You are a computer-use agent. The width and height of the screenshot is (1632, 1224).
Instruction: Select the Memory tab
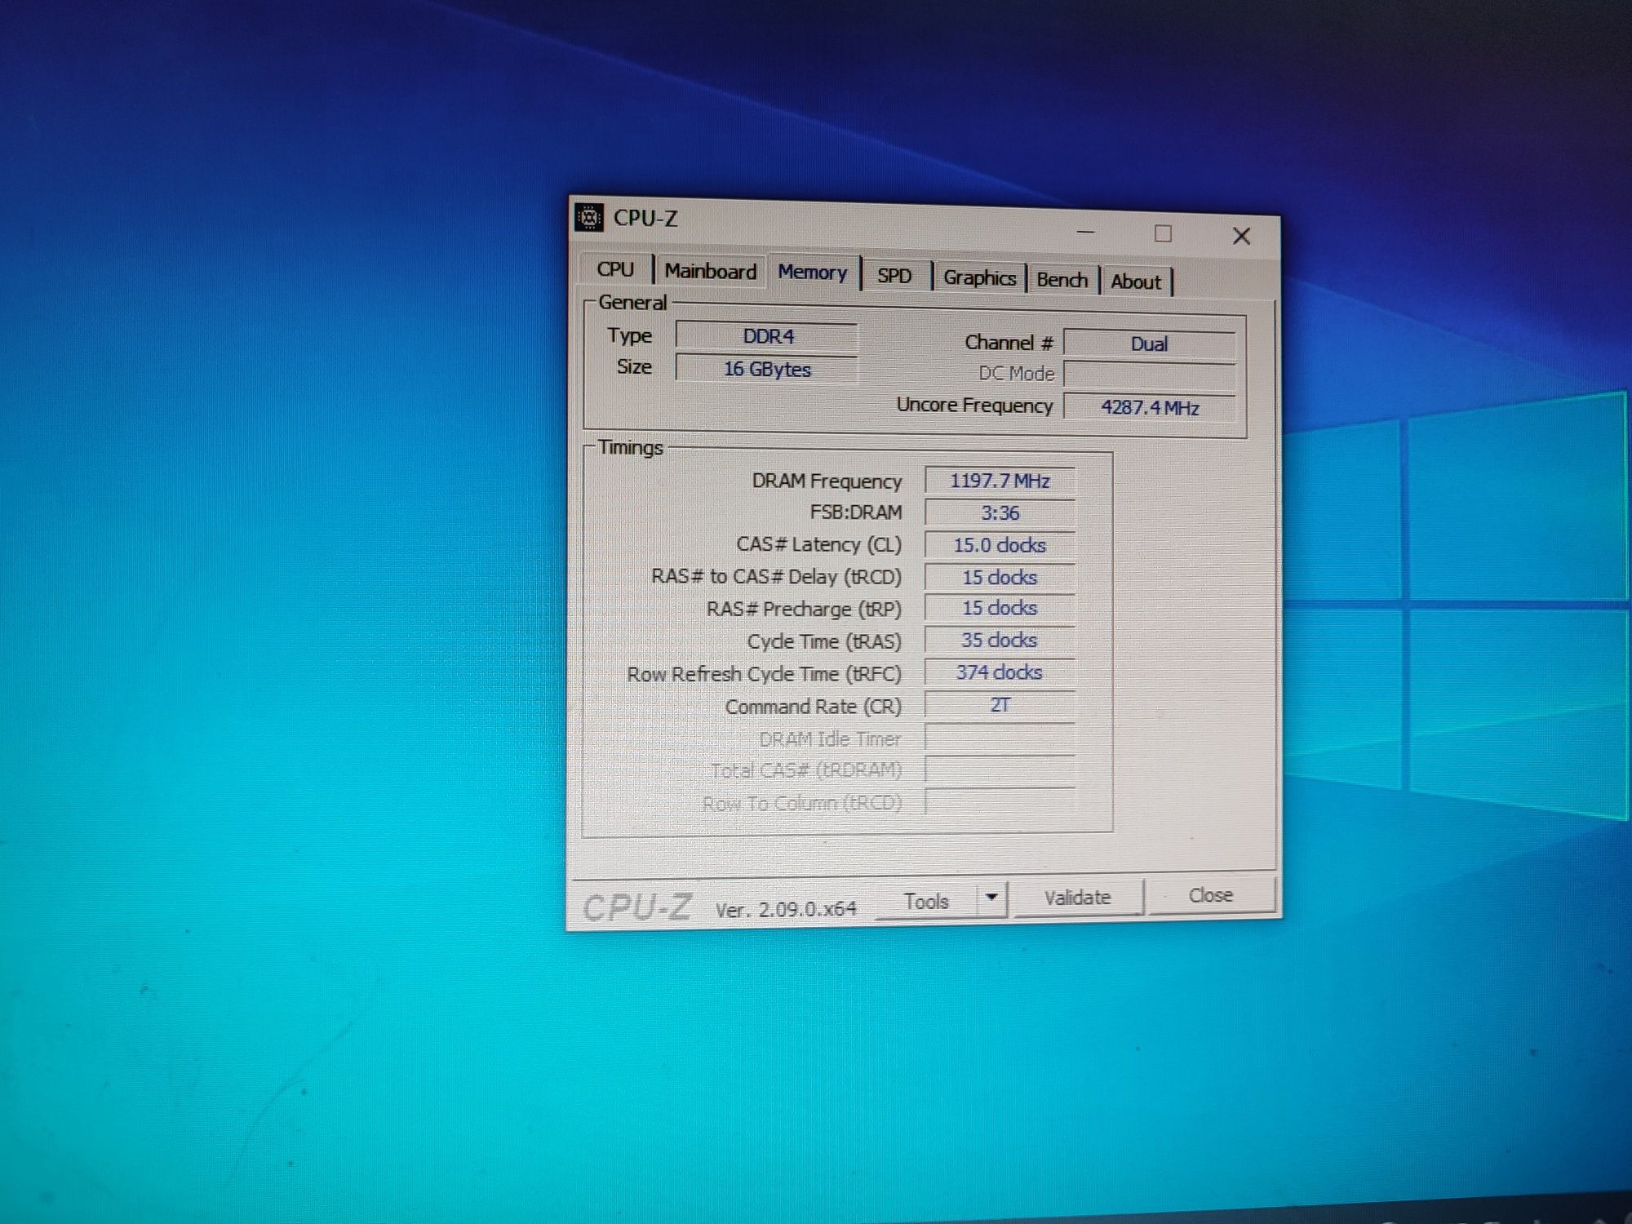coord(813,272)
